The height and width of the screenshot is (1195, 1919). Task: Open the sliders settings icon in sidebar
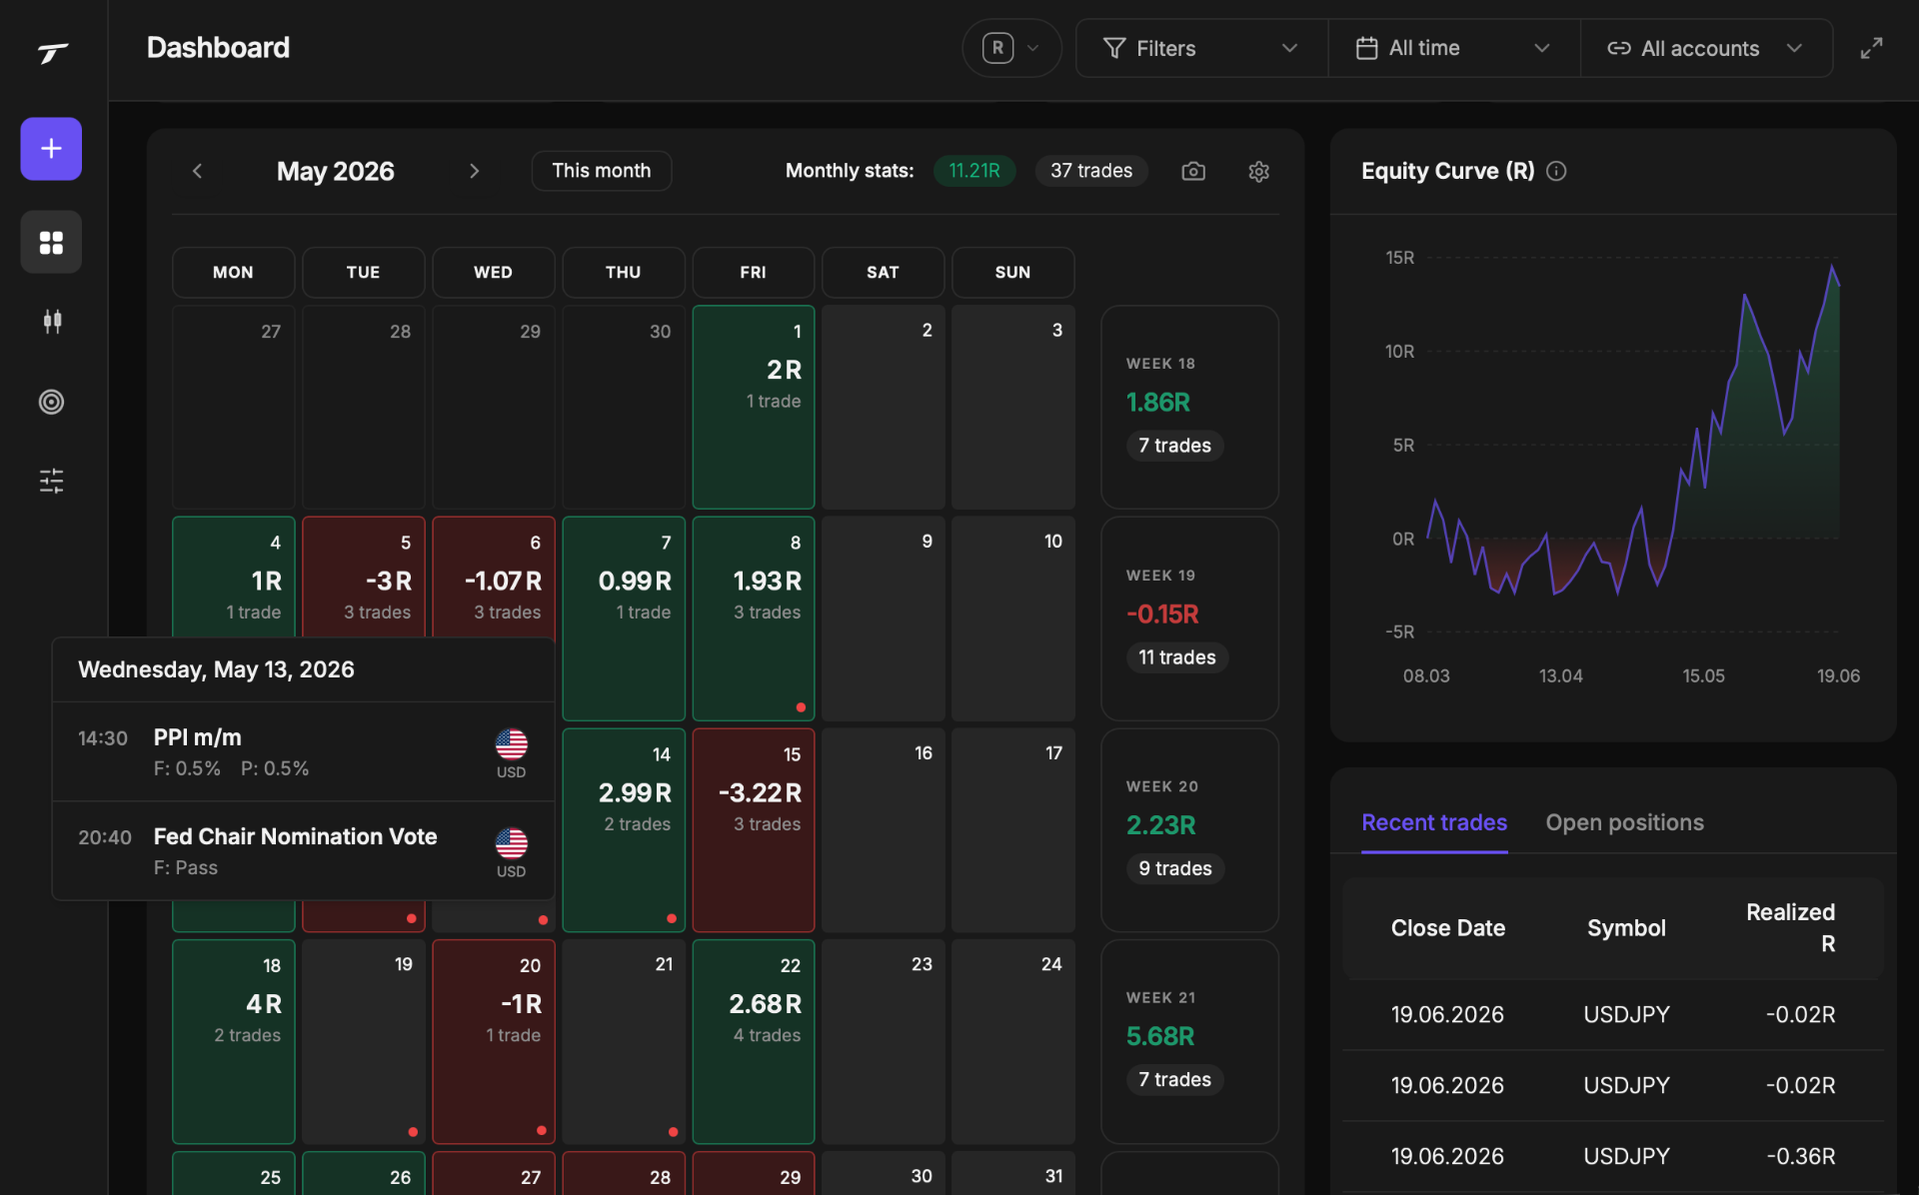point(51,481)
